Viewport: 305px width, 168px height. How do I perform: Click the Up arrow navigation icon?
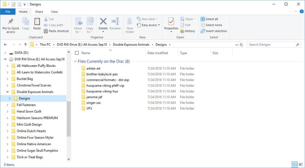26,45
